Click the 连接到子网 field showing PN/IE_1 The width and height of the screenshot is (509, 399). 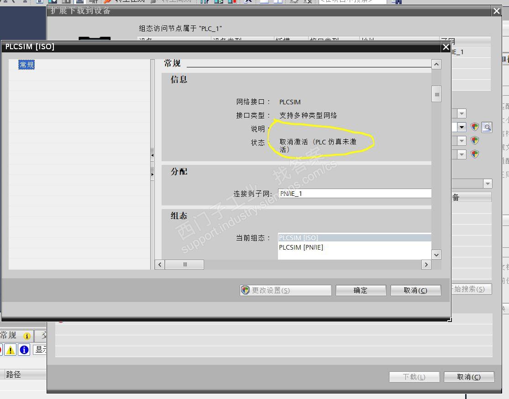coord(355,193)
